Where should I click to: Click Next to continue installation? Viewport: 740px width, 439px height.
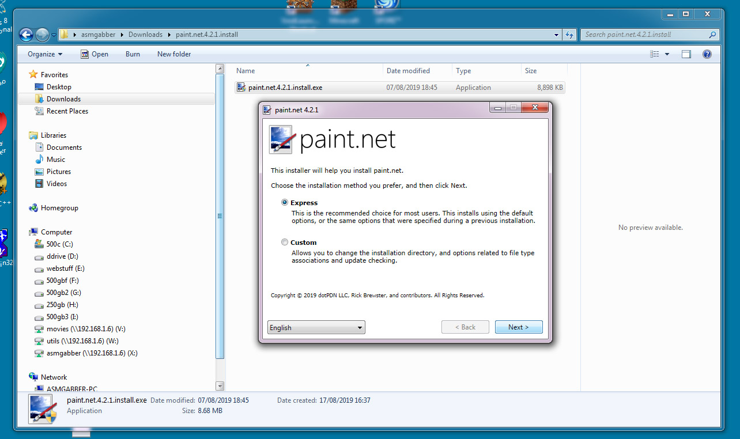coord(518,327)
